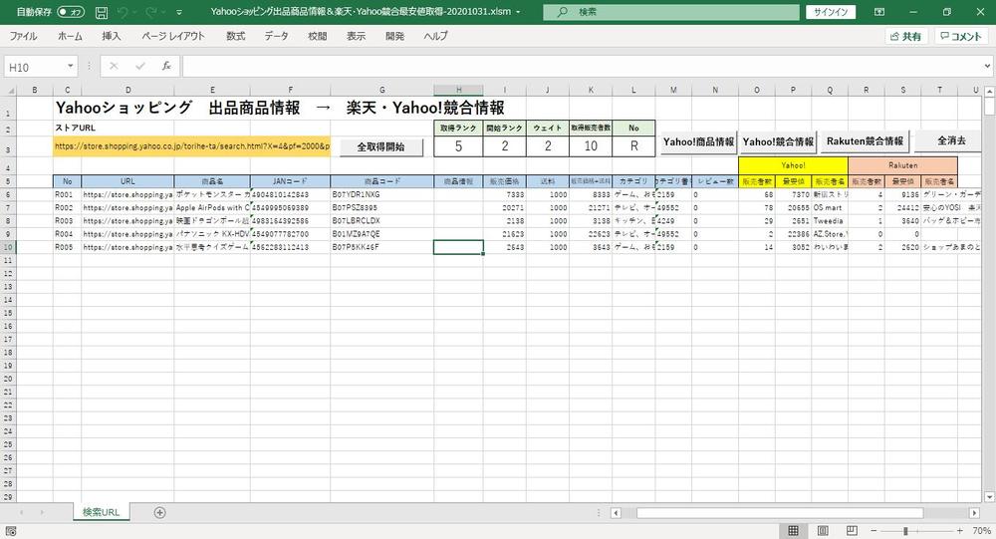The image size is (996, 539).
Task: Open the Name Box dropdown arrow
Action: point(70,66)
